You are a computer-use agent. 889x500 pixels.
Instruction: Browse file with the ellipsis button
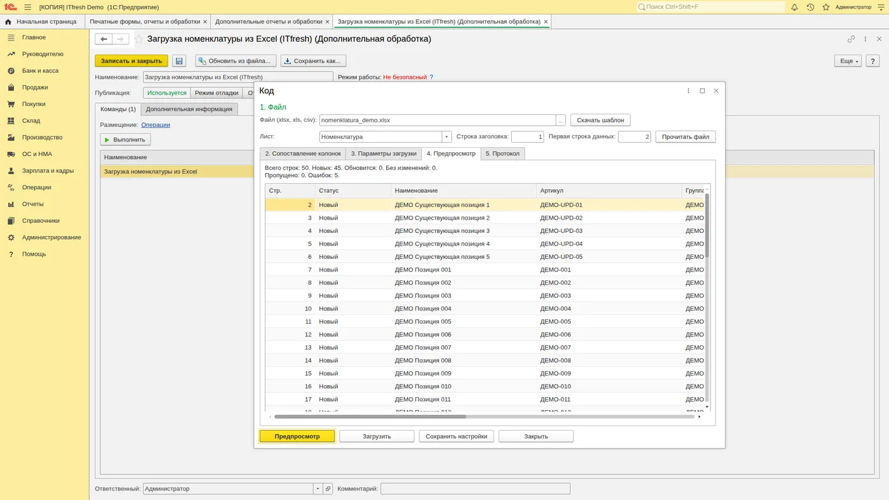point(561,120)
